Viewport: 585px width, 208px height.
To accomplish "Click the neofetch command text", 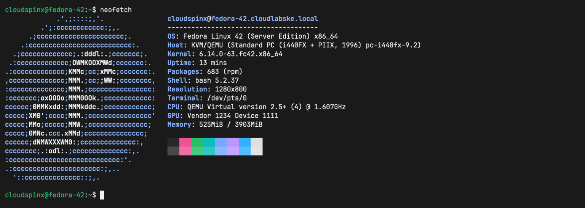I will pos(116,10).
